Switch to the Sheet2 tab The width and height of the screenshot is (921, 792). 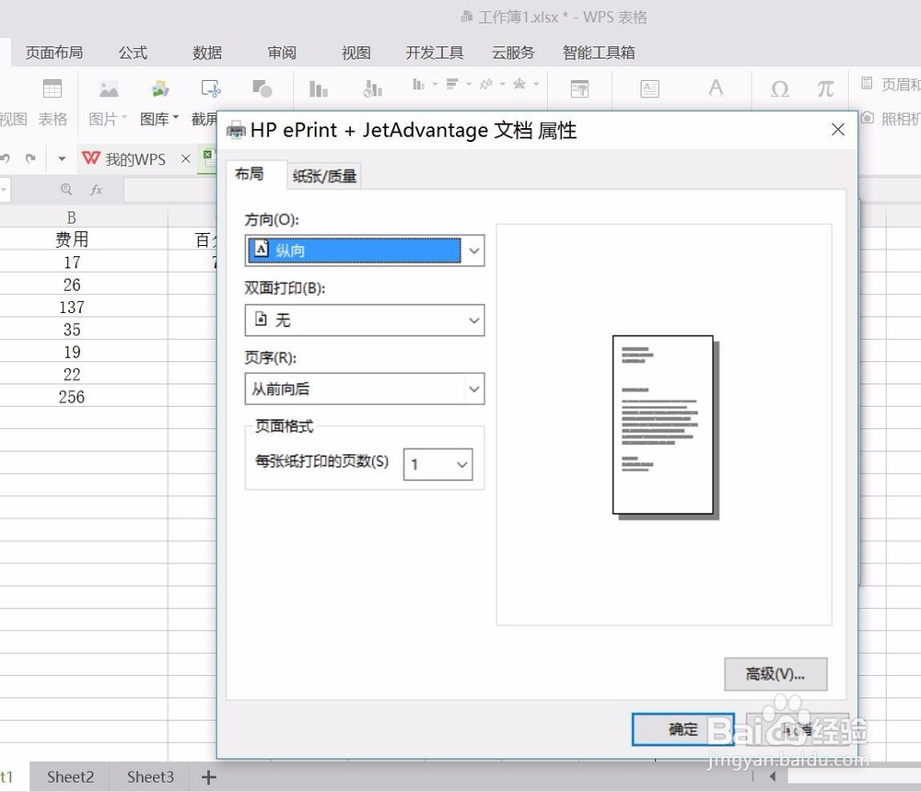tap(71, 776)
